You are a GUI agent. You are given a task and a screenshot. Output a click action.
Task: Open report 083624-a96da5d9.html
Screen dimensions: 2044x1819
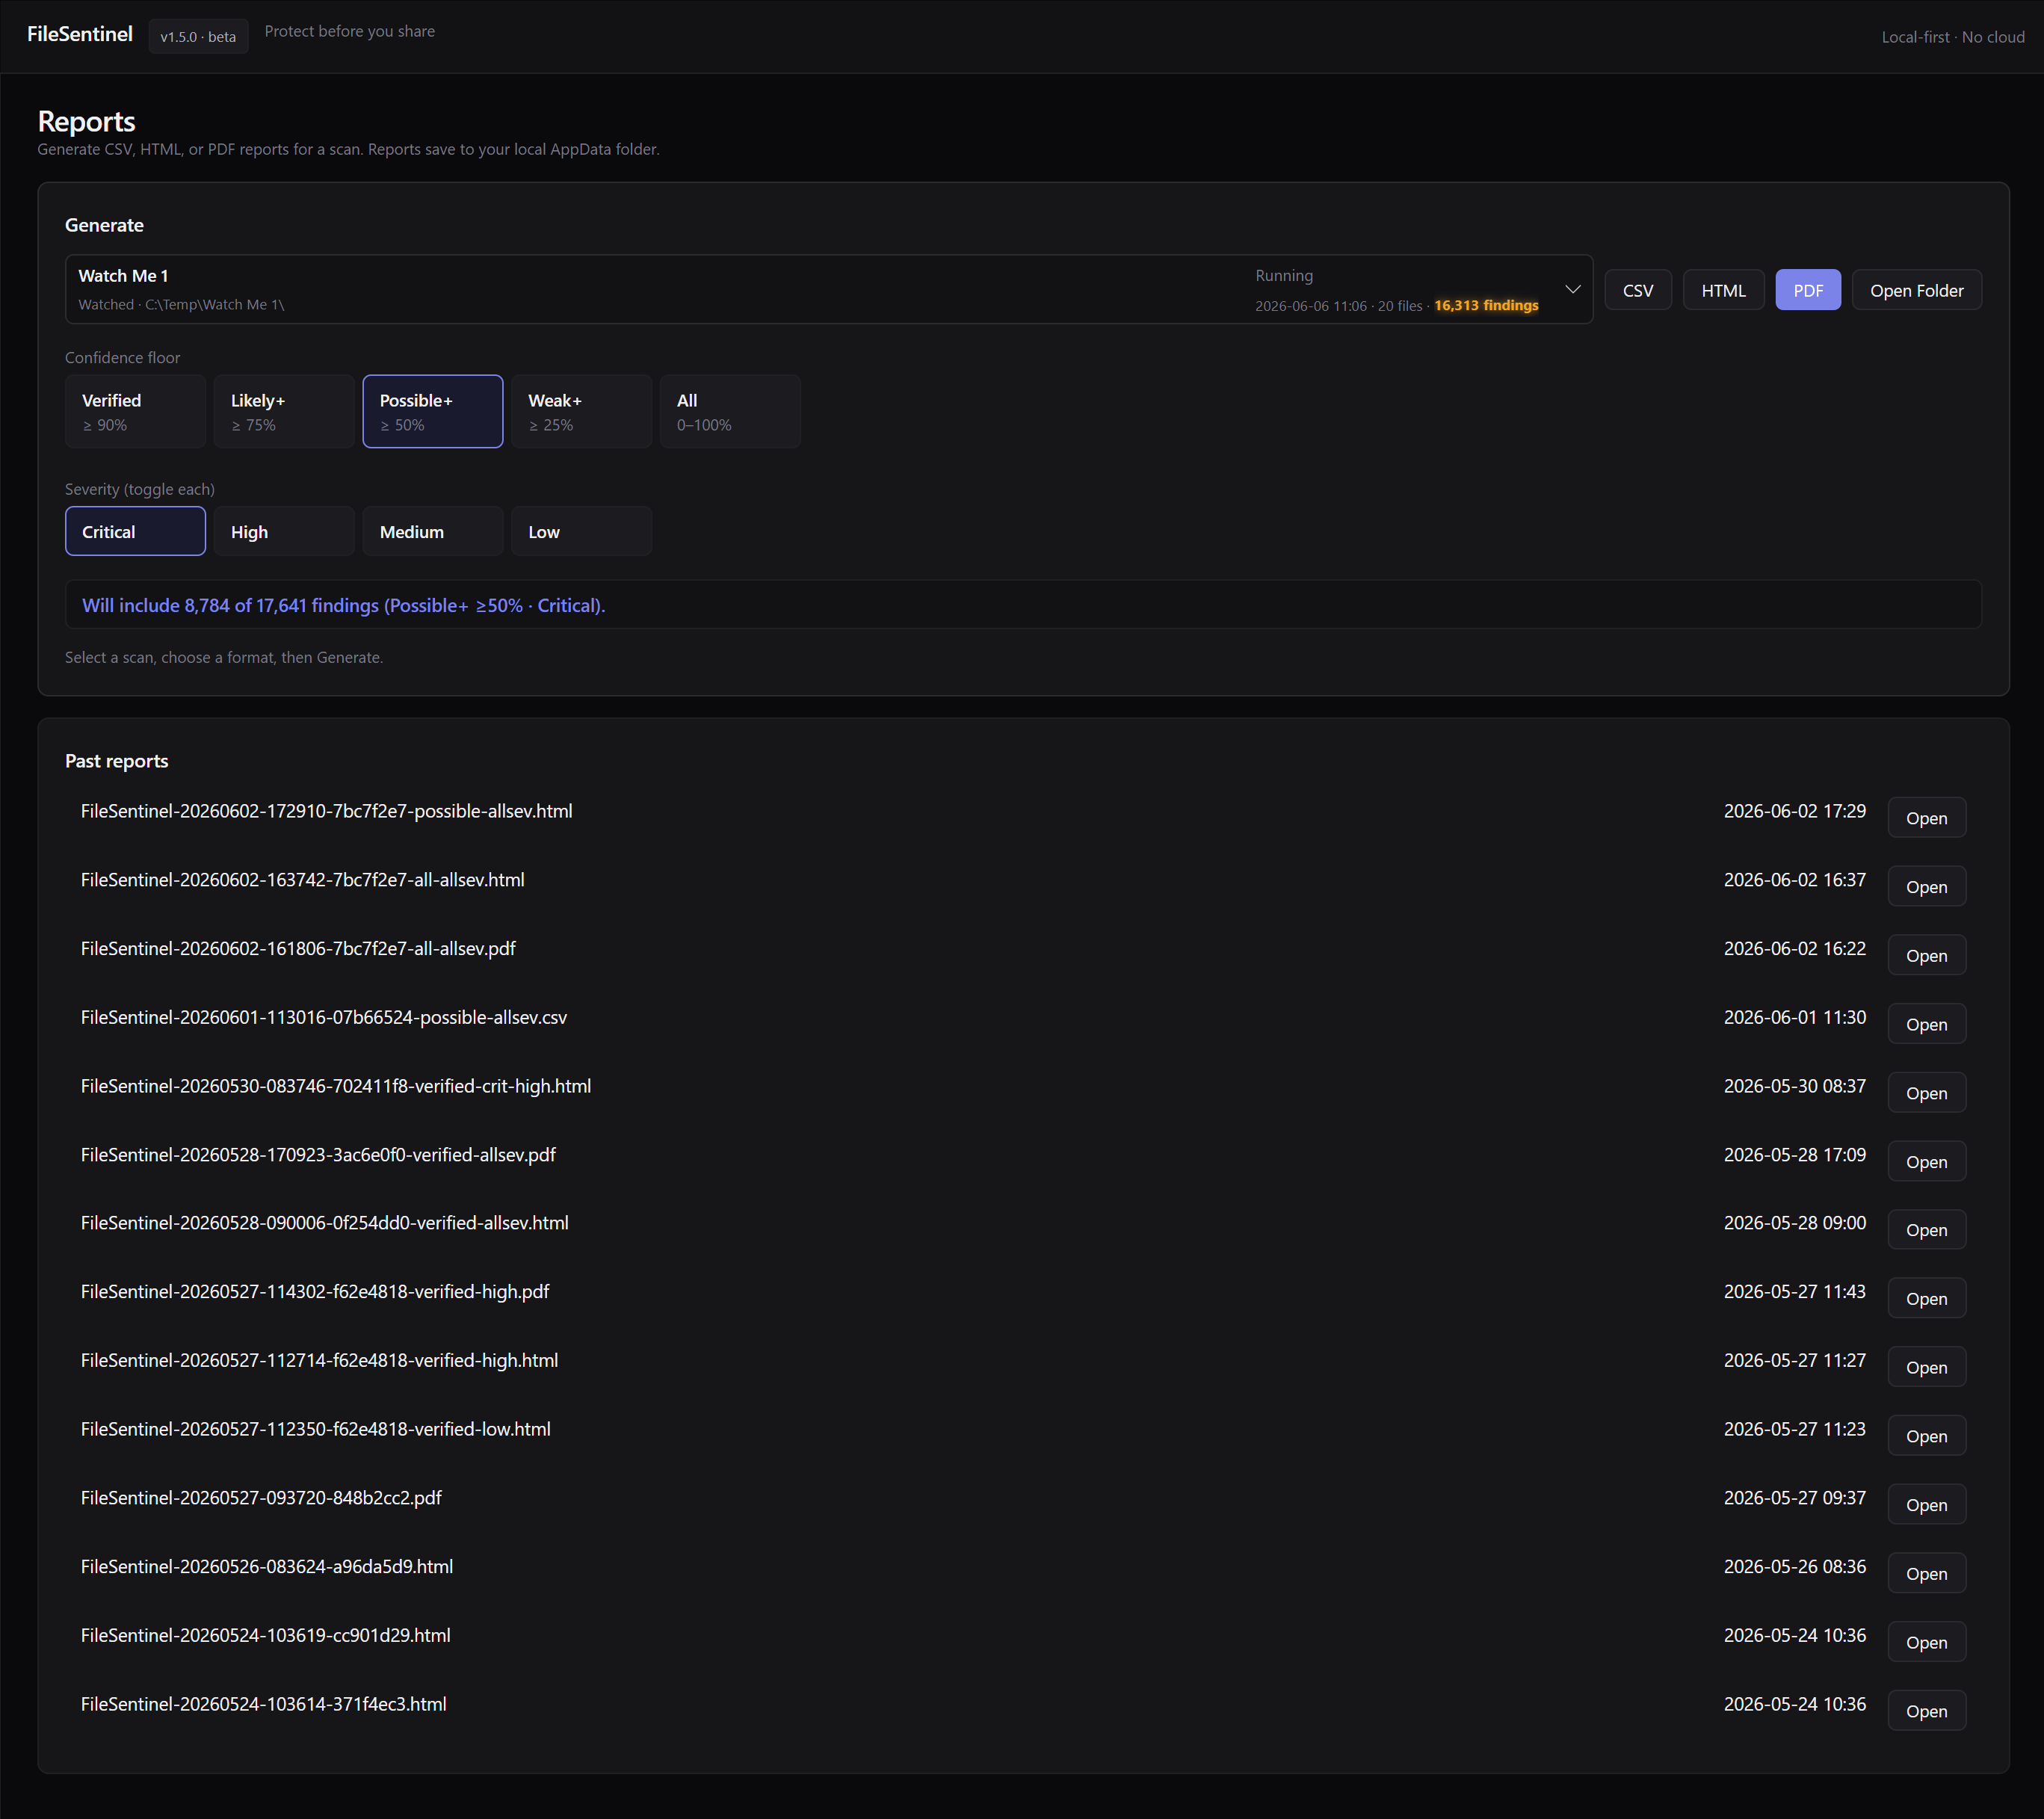click(1926, 1573)
